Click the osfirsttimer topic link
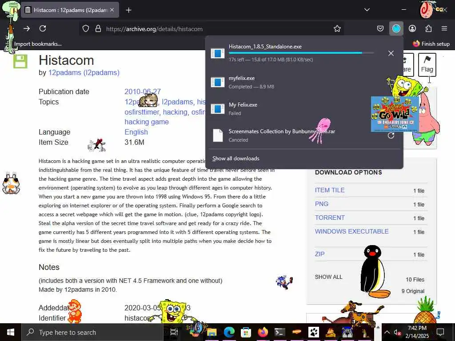 (x=142, y=112)
